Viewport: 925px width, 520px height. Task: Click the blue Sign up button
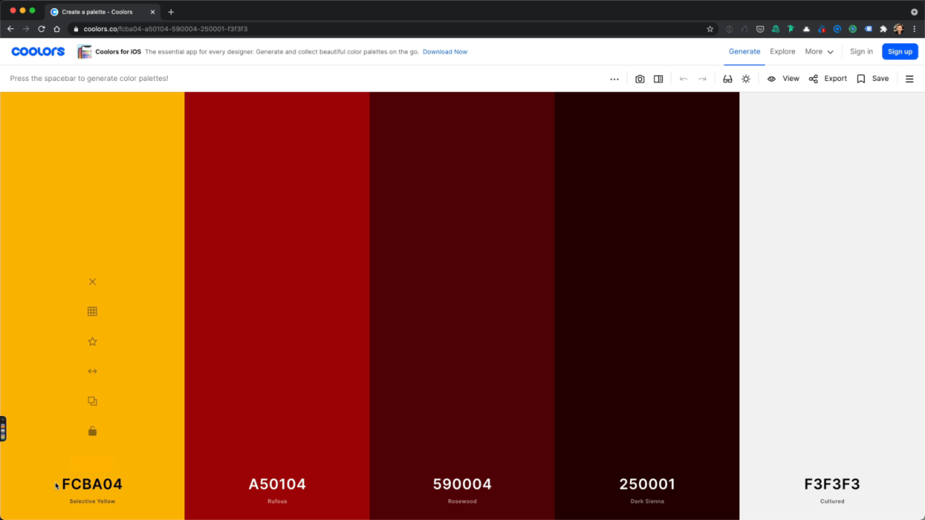point(900,51)
